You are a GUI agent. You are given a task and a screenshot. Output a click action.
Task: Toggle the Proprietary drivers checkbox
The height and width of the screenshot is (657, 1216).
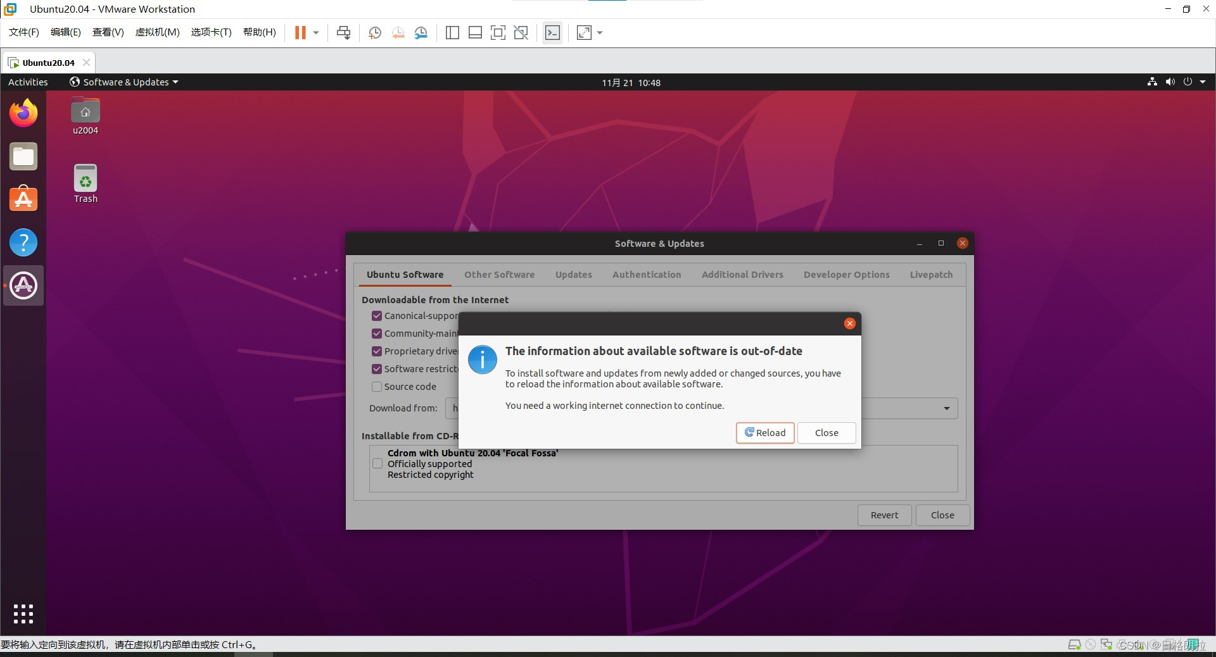[x=377, y=351]
